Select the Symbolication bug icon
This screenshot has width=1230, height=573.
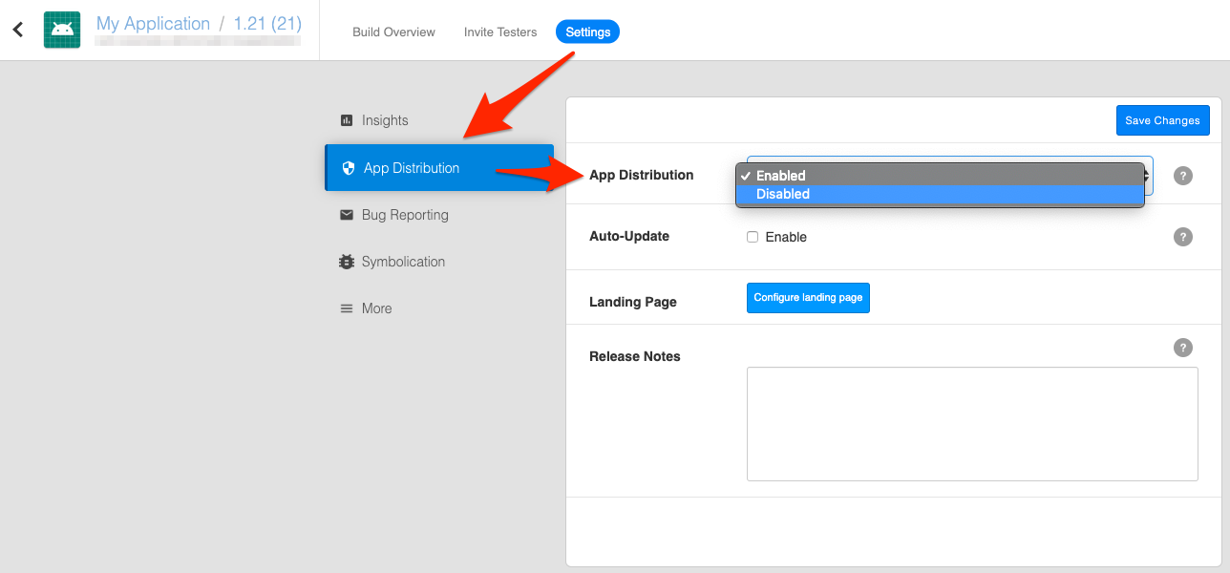point(346,261)
